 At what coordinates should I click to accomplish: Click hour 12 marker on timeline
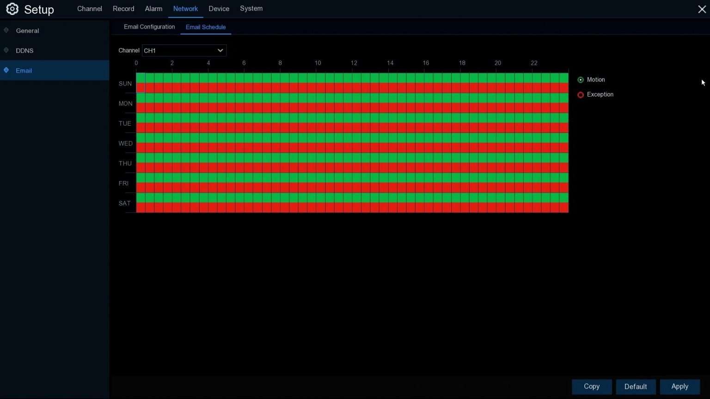coord(354,63)
